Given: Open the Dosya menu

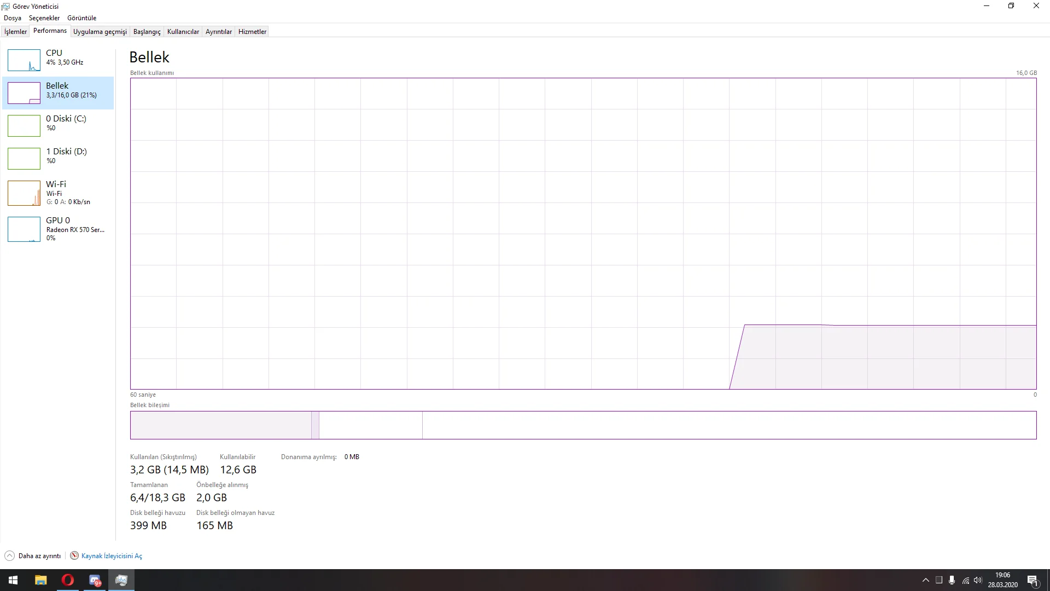Looking at the screenshot, I should coord(13,18).
